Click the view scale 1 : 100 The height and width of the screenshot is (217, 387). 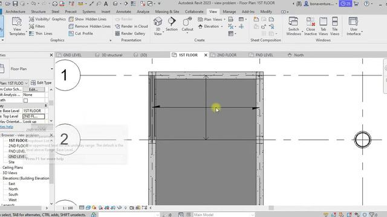(x=68, y=208)
